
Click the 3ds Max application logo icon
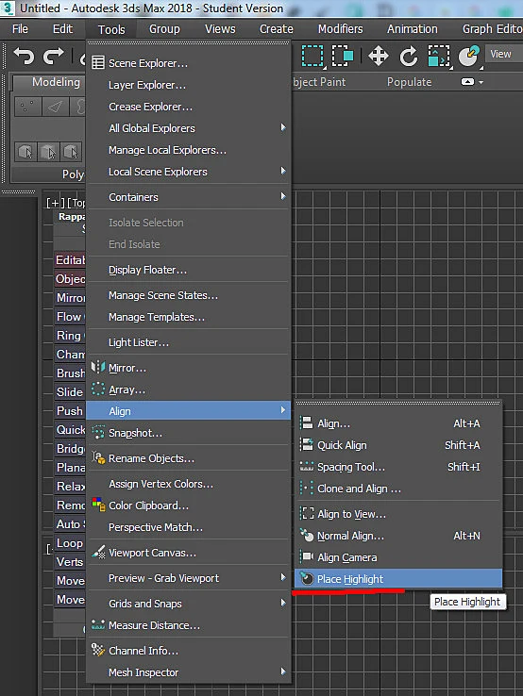pos(8,8)
